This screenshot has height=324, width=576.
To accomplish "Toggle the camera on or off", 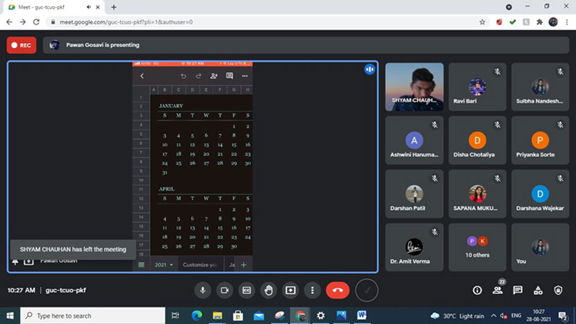I will pos(224,290).
